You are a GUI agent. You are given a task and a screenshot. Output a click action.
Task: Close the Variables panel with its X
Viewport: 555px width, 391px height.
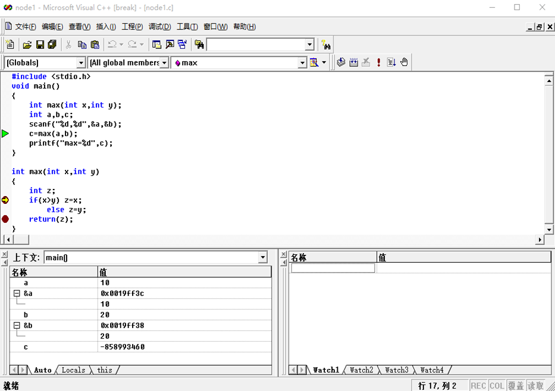(4, 254)
